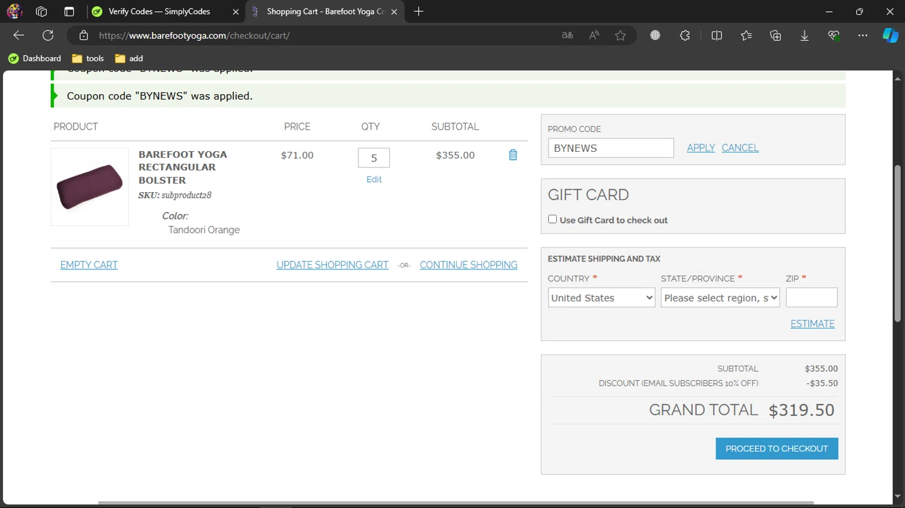Open the Dashboard bookmark
The height and width of the screenshot is (508, 905).
35,58
